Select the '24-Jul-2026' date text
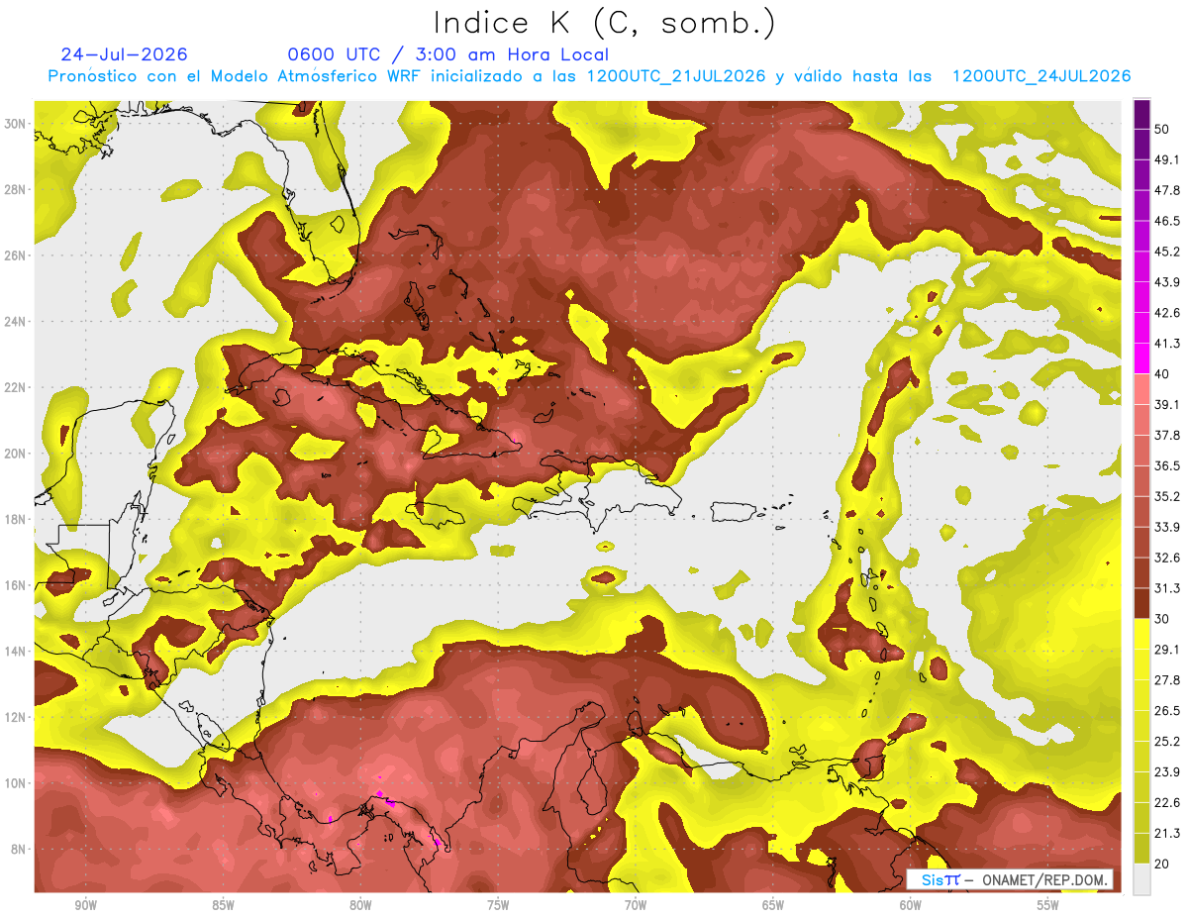 (124, 54)
